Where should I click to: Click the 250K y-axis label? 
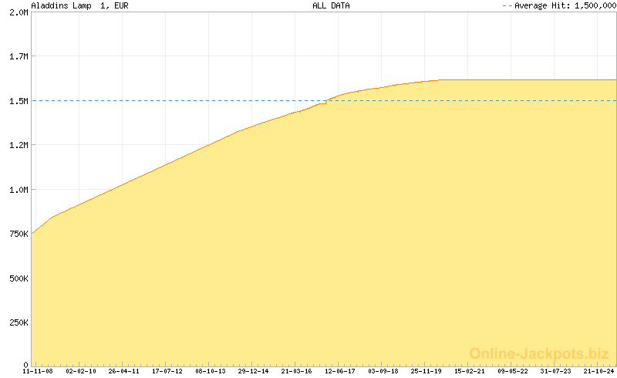(x=15, y=322)
